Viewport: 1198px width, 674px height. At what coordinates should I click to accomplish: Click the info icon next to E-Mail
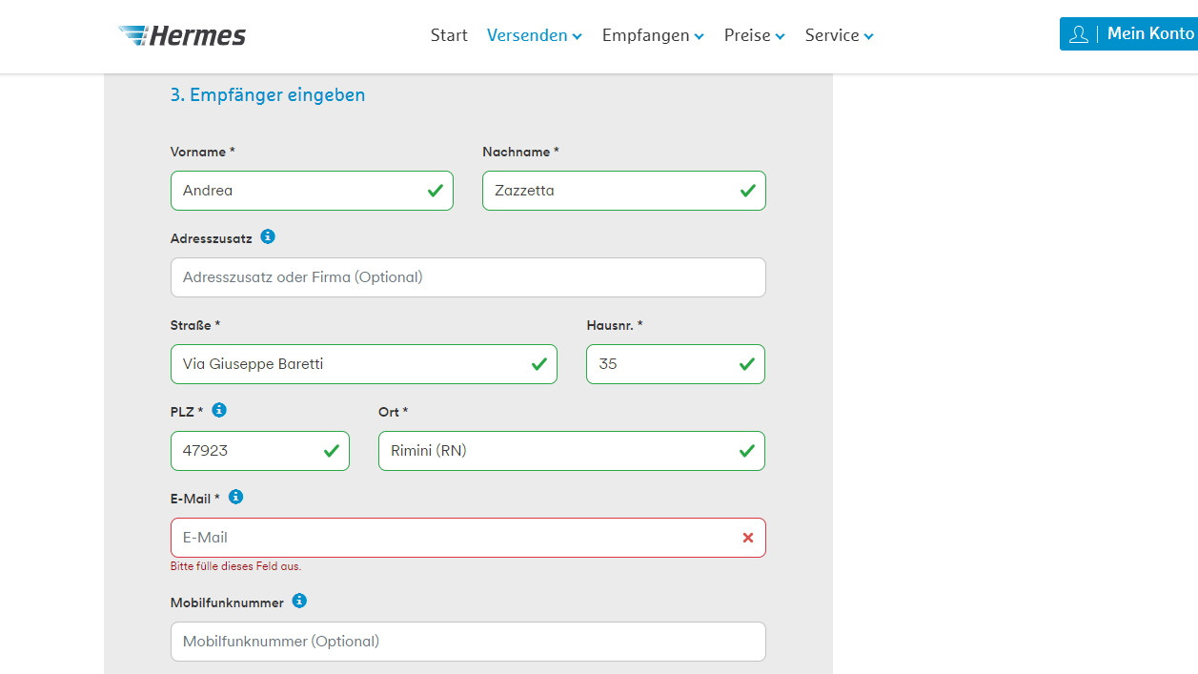(x=236, y=497)
